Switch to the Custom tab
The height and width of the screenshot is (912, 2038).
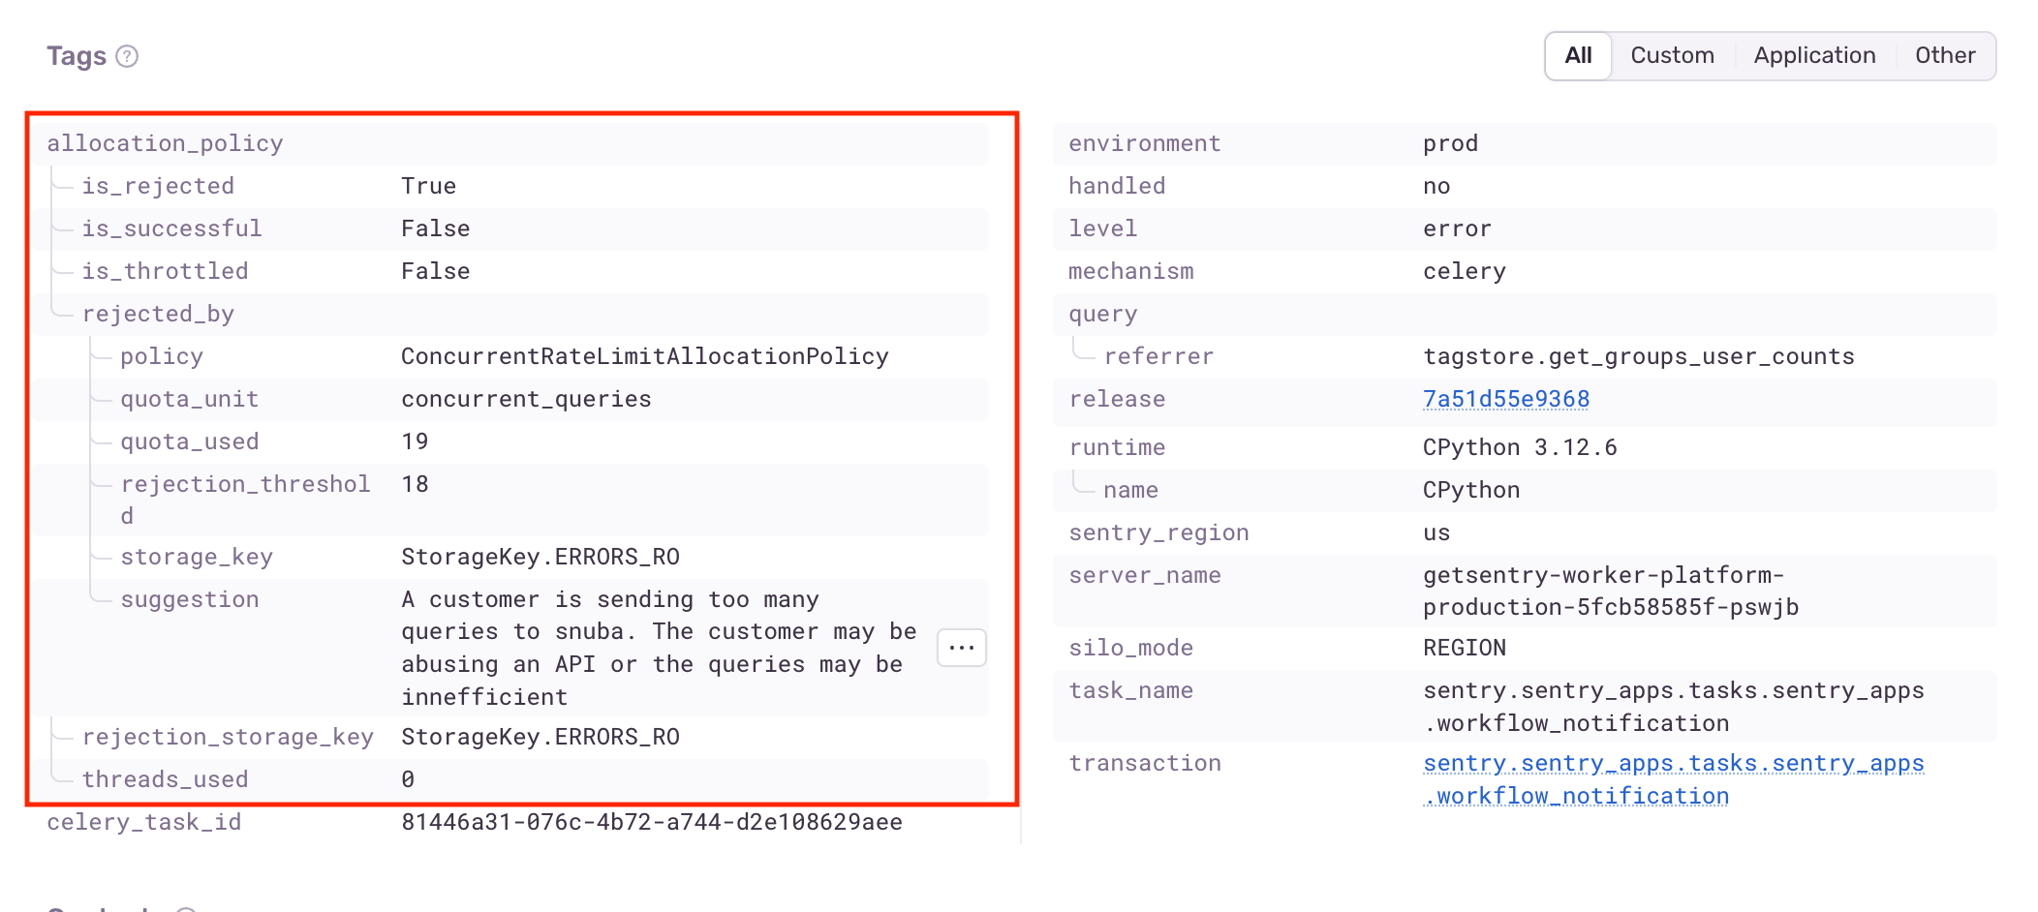click(x=1672, y=55)
